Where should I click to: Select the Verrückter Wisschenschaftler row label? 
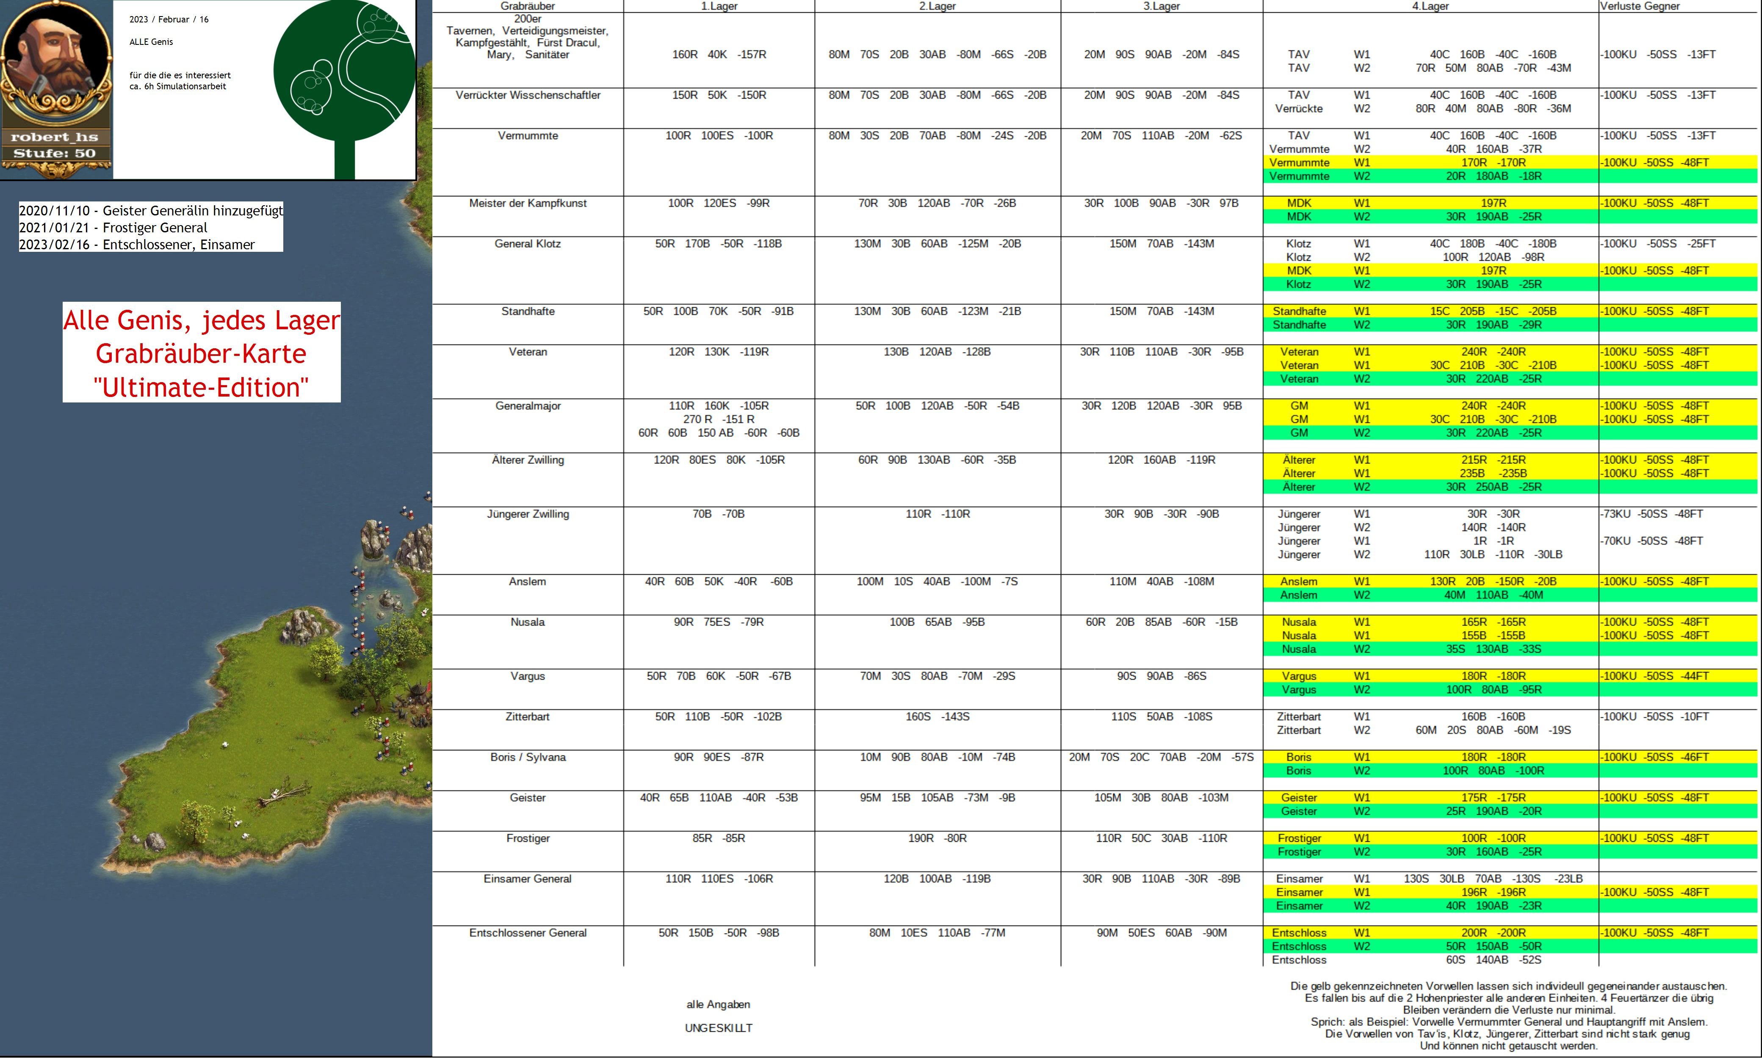(x=528, y=95)
